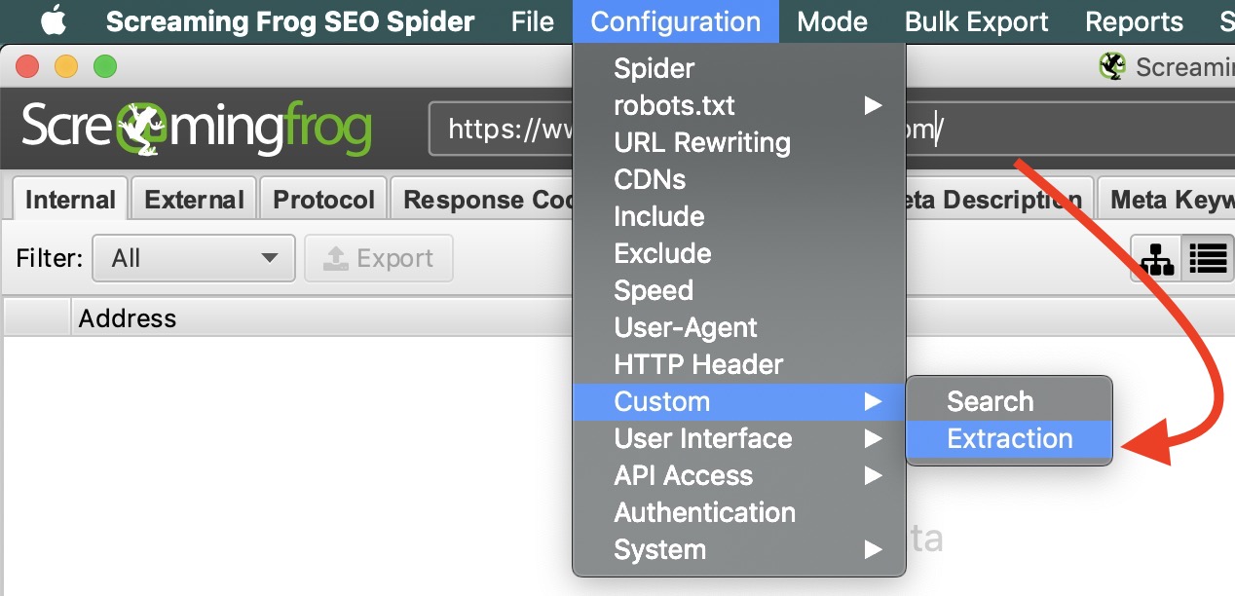Open the Apple menu
This screenshot has height=596, width=1235.
(x=54, y=20)
